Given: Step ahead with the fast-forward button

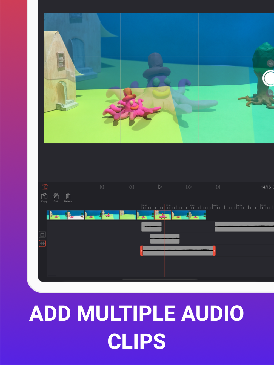Looking at the screenshot, I should (x=189, y=187).
